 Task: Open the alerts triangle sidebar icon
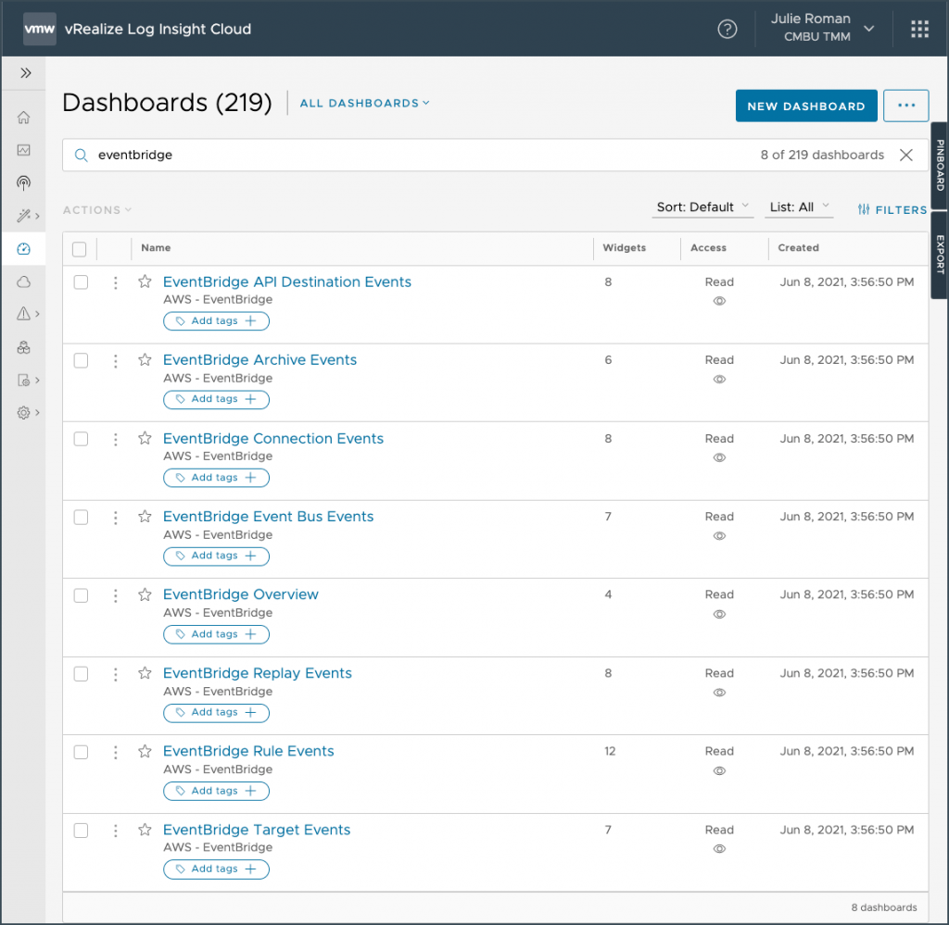[23, 314]
